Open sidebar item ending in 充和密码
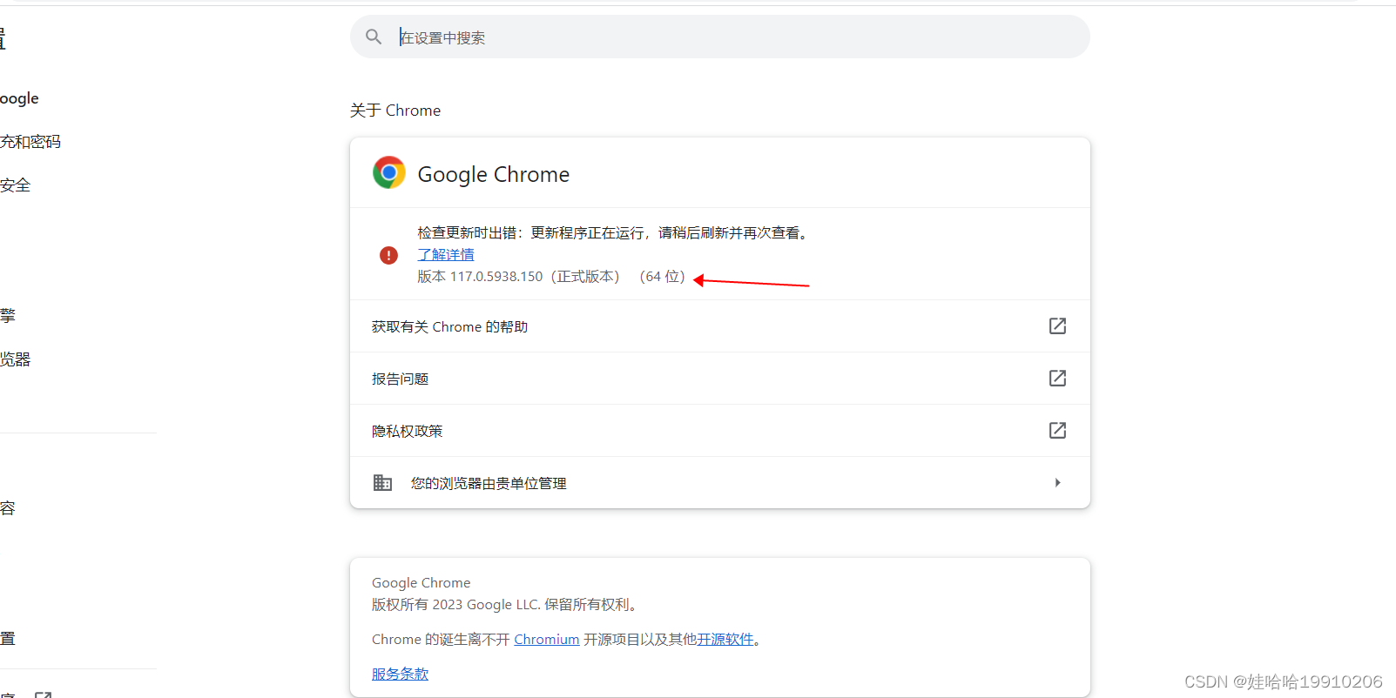1396x698 pixels. pos(30,142)
